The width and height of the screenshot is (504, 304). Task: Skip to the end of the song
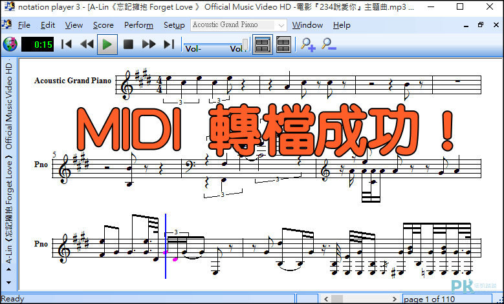tap(169, 45)
